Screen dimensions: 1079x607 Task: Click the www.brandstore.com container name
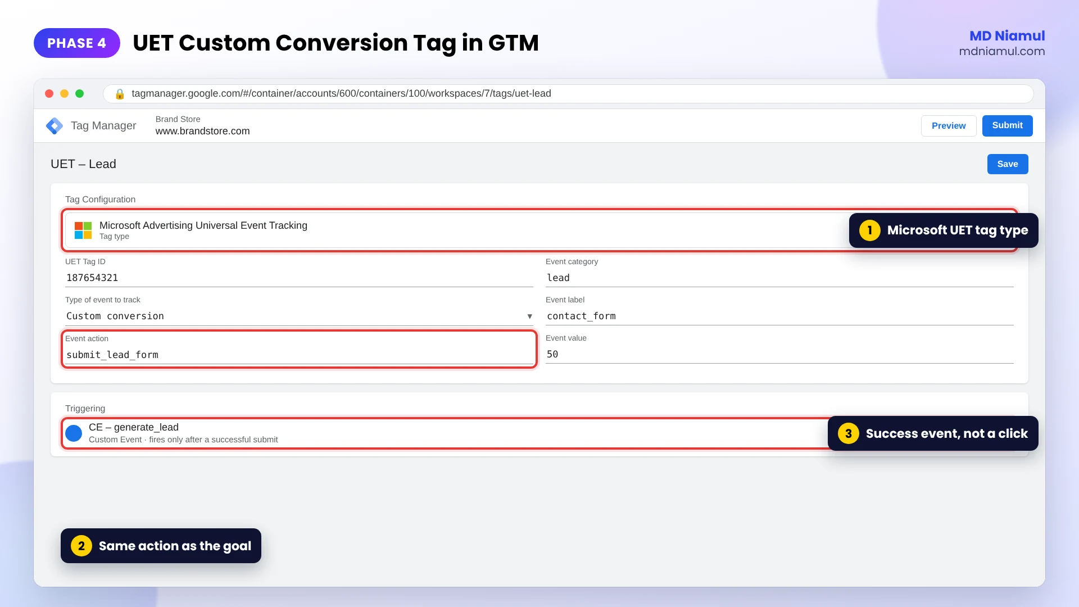[203, 131]
